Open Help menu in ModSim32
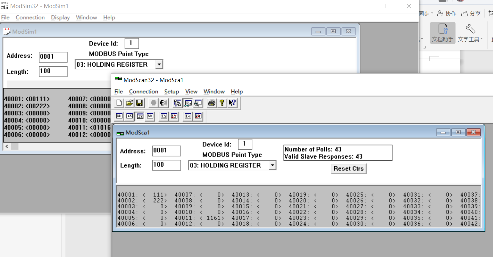Screen dimensions: 493x257 109,18
